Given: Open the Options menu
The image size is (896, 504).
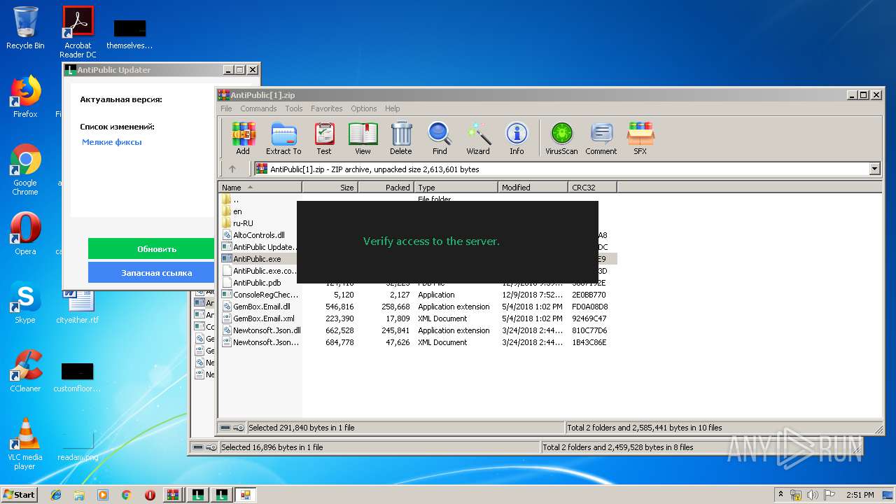Looking at the screenshot, I should click(x=364, y=108).
